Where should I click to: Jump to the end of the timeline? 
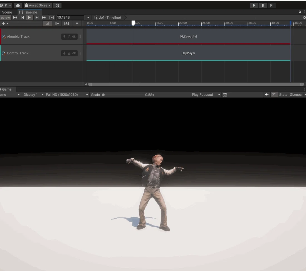pos(44,17)
